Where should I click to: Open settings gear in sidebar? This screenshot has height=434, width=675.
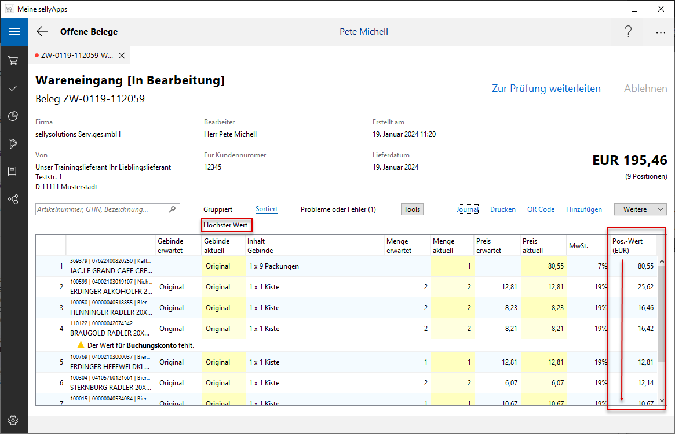click(x=14, y=420)
